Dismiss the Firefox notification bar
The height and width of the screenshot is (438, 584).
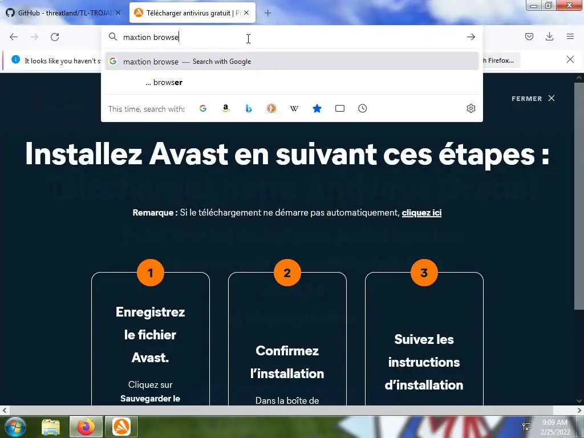[570, 59]
